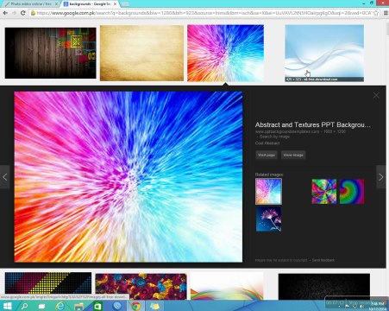Reload the page with the refresh icon
Screen dimensions: 389x311
23,13
